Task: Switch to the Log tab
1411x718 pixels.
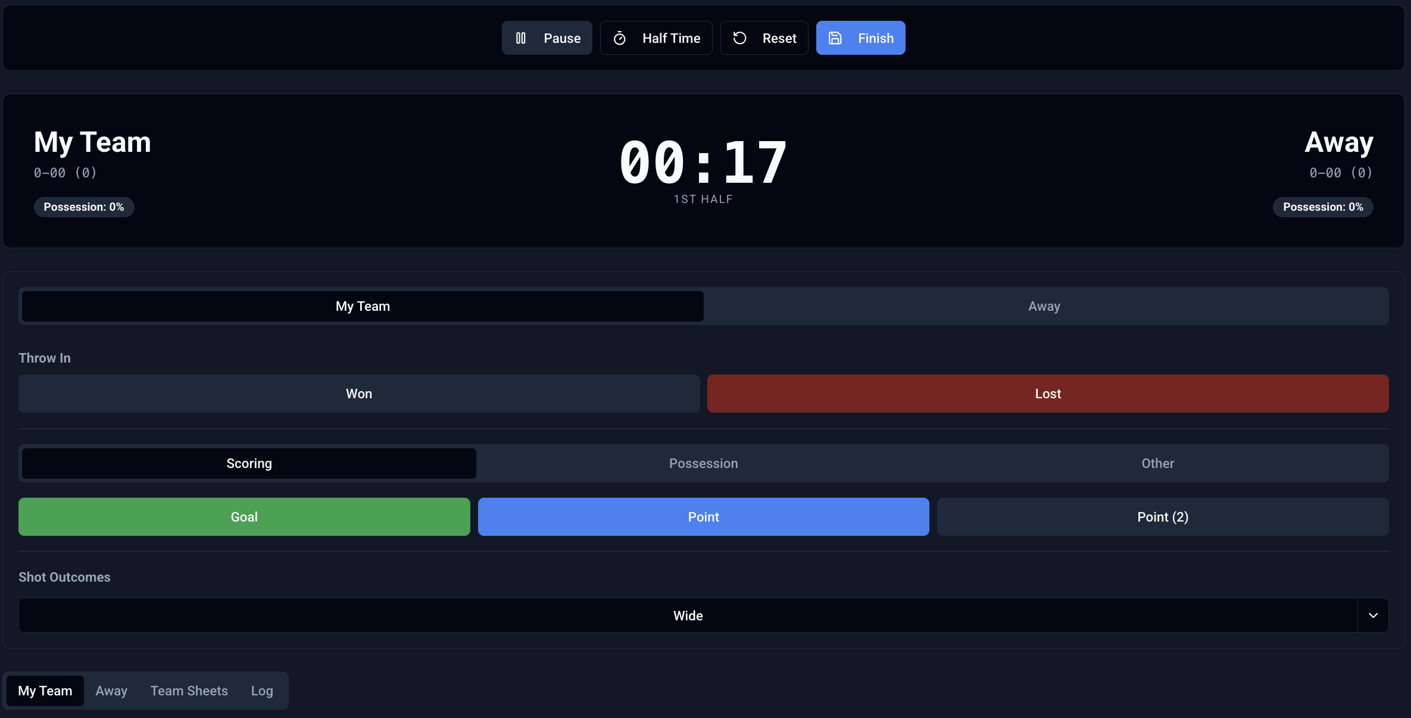Action: click(x=261, y=691)
